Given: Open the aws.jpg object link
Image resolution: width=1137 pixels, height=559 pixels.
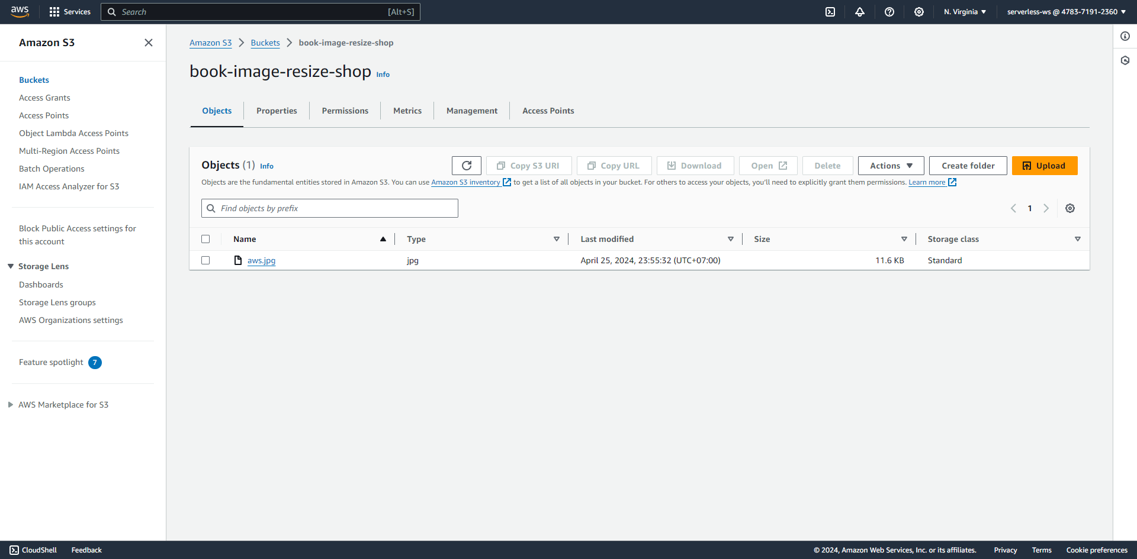Looking at the screenshot, I should click(261, 260).
